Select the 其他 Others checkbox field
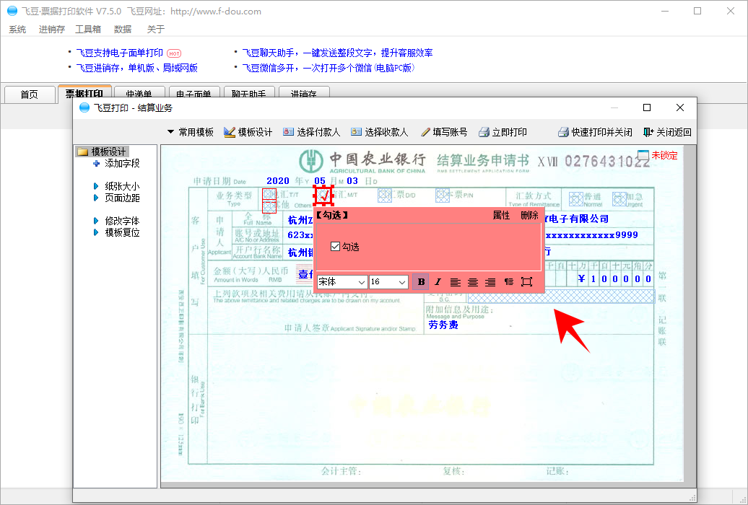Viewport: 748px width, 505px height. click(x=269, y=207)
